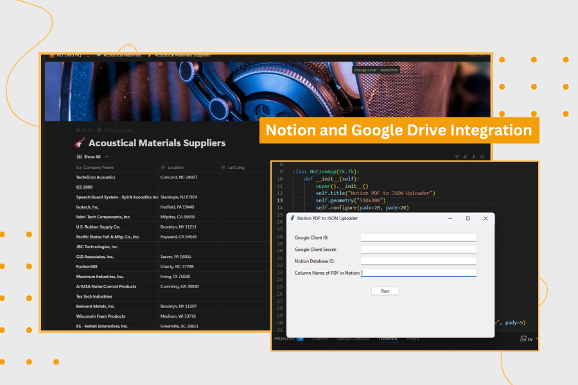Click the Change cover button
This screenshot has height=385, width=578.
pyautogui.click(x=365, y=70)
